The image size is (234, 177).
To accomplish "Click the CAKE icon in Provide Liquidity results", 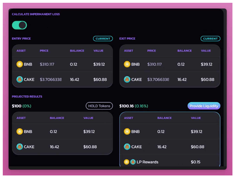I will point(127,147).
